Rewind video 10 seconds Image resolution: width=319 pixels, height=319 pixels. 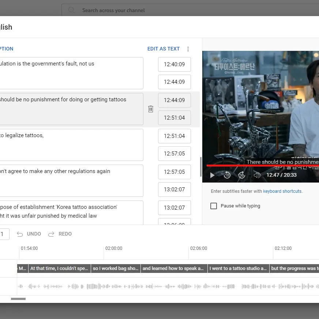coord(227,175)
